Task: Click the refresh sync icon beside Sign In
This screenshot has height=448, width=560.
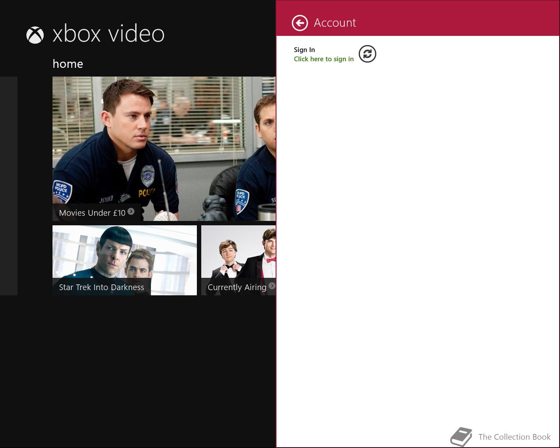Action: click(367, 54)
